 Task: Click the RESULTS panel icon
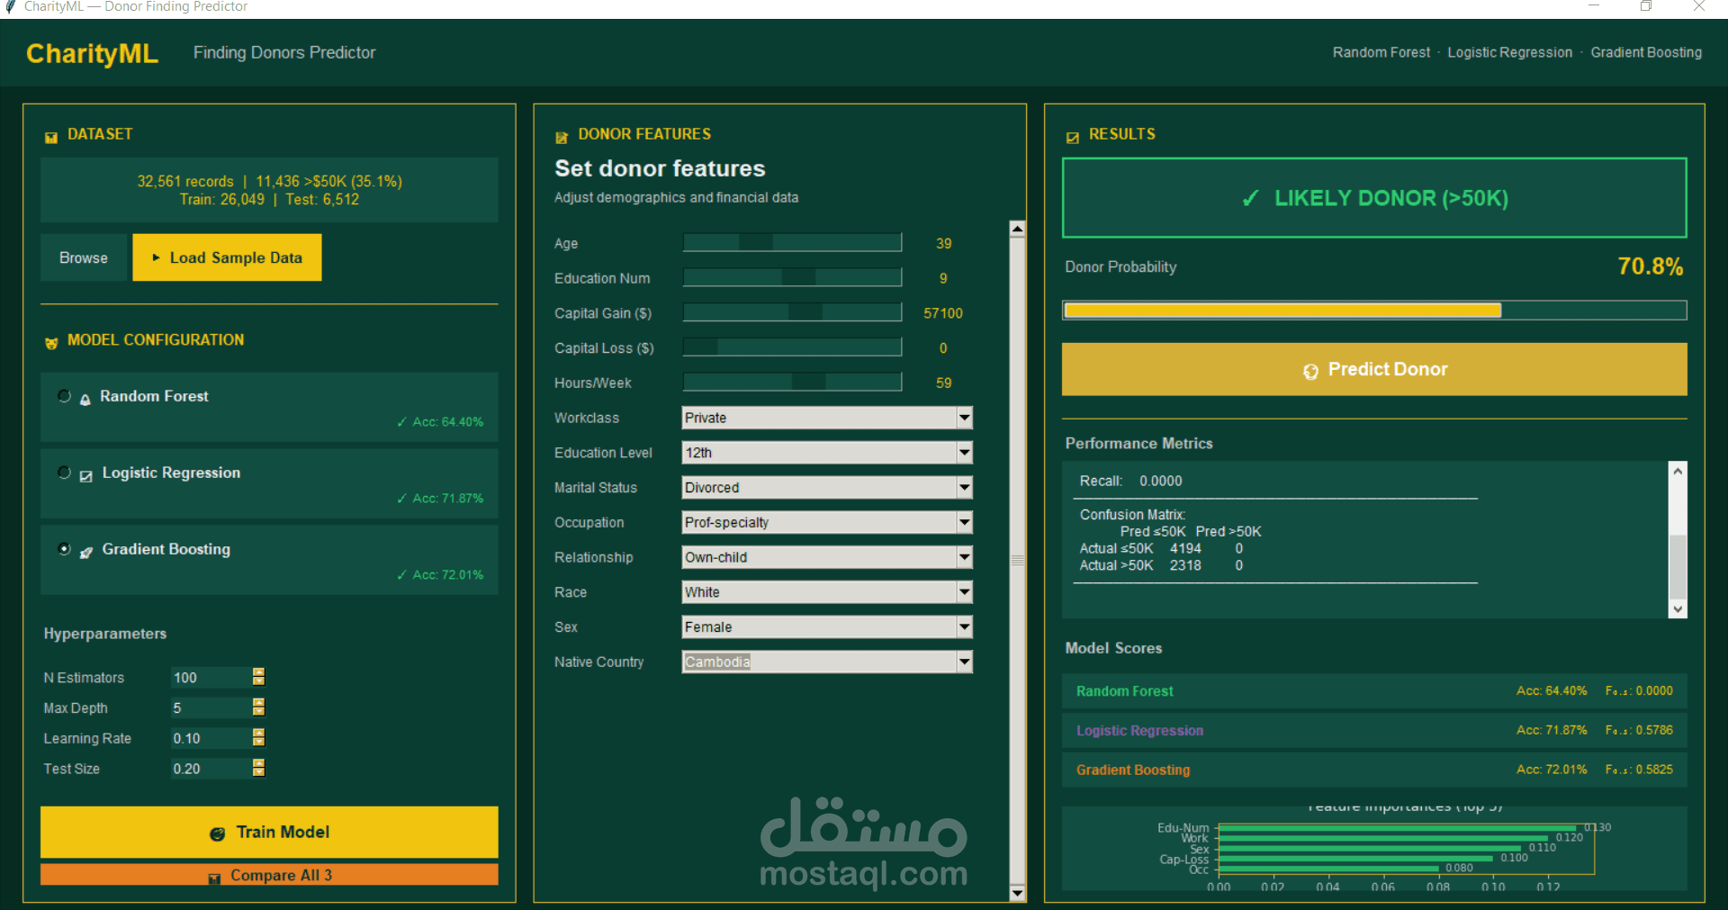1073,137
